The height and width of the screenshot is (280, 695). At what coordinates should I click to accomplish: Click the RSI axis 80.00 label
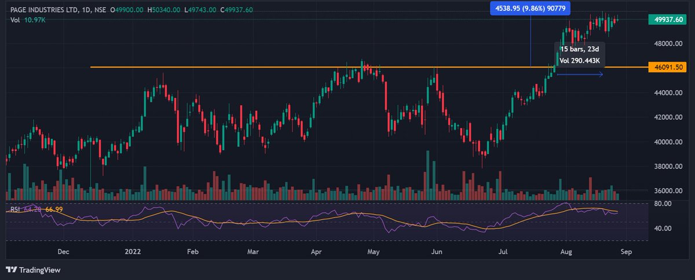(663, 204)
